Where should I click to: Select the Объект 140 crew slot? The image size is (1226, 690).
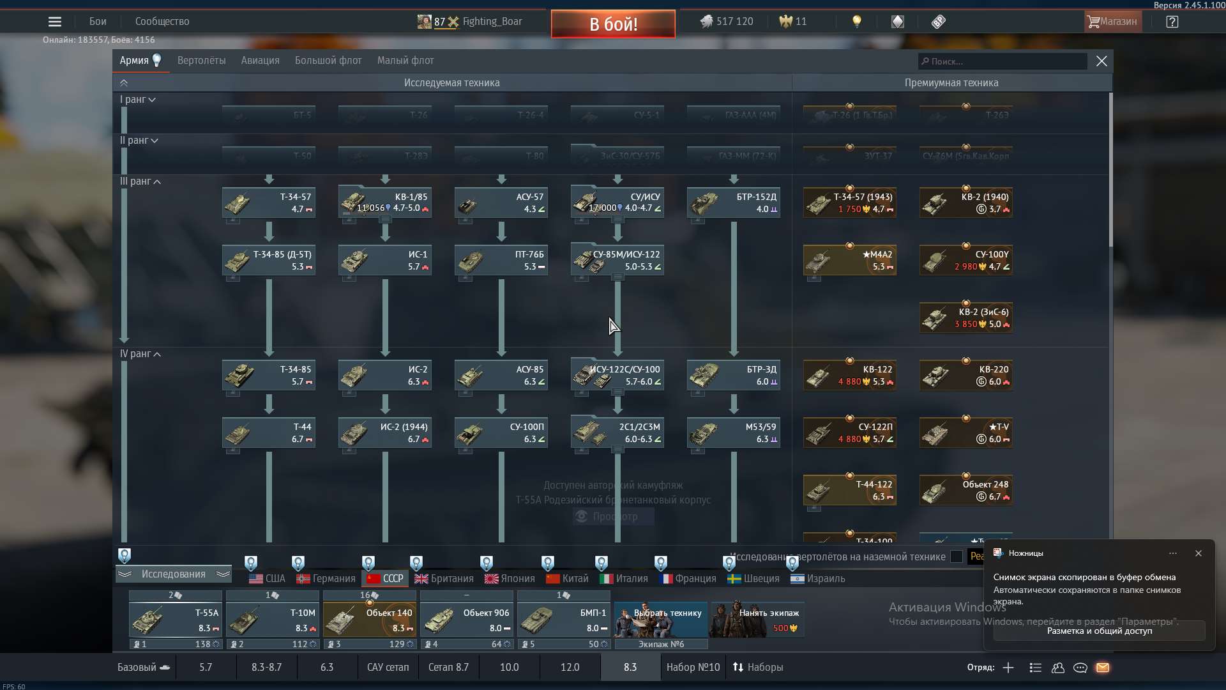(370, 620)
